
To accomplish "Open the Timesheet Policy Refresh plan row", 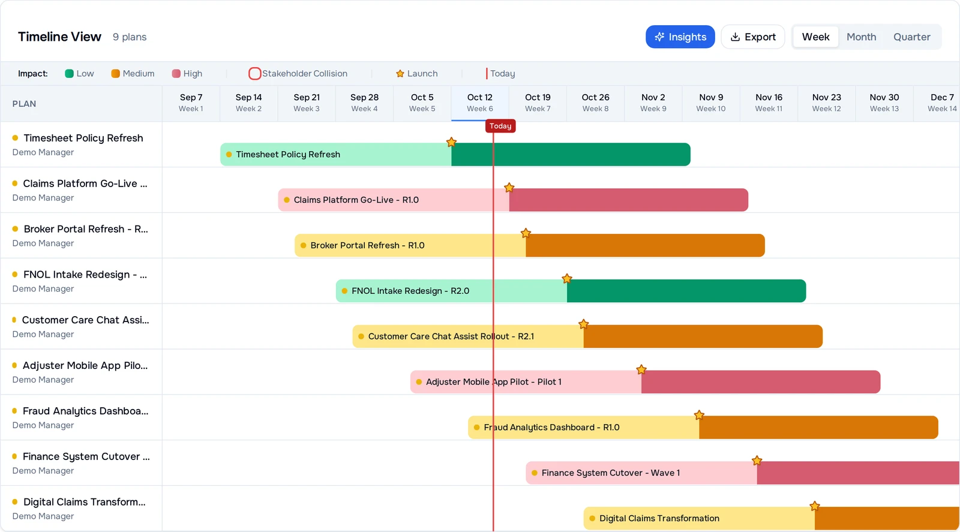I will 81,145.
